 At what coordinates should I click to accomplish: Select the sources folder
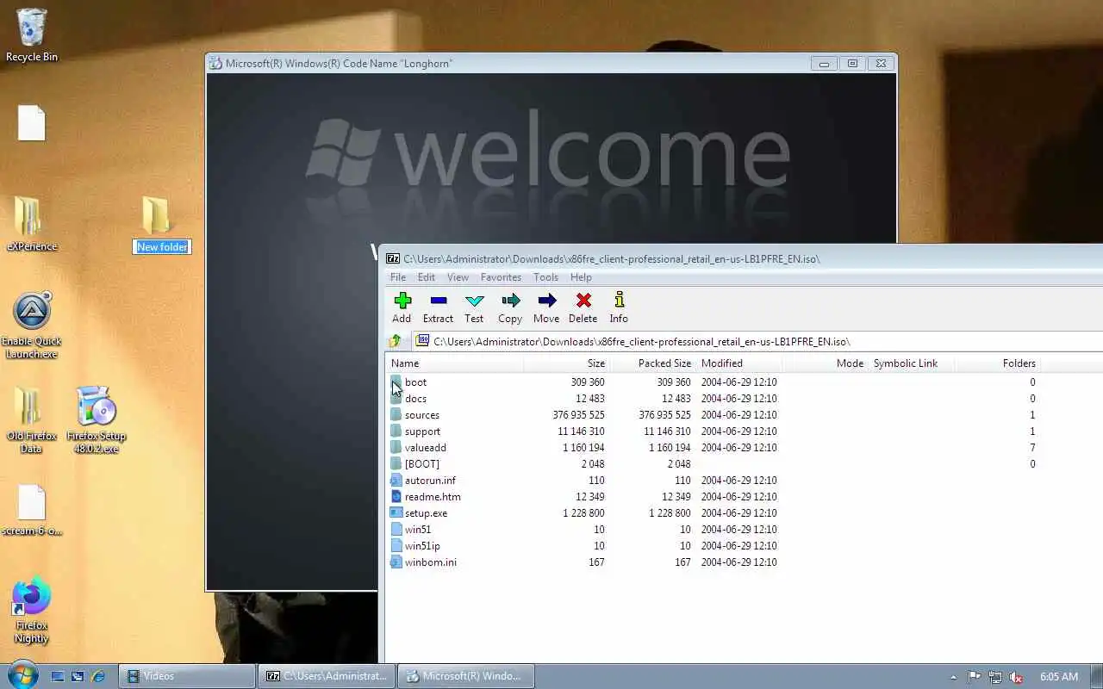421,415
